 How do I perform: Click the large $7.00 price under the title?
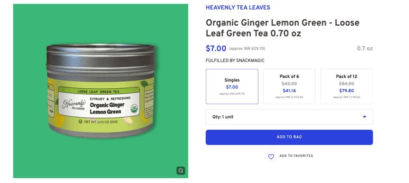click(216, 49)
